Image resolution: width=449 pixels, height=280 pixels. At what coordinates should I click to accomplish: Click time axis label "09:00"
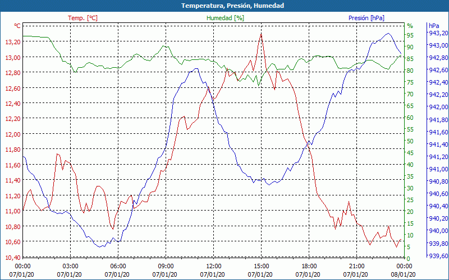click(166, 267)
